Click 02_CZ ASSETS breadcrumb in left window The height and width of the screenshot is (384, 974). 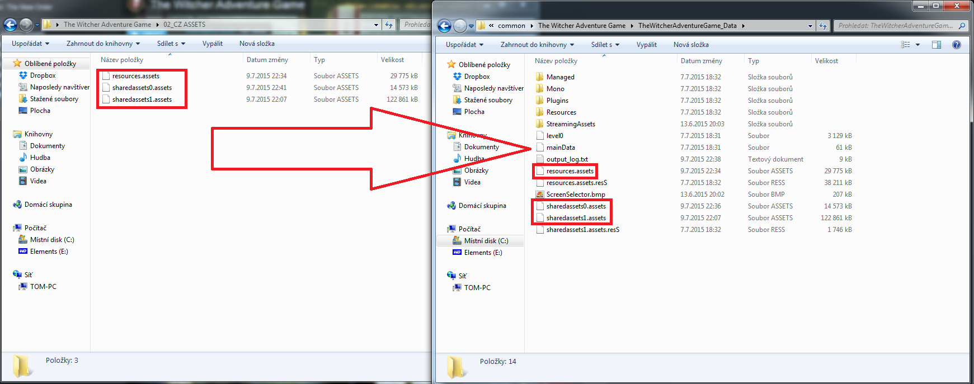[x=184, y=25]
